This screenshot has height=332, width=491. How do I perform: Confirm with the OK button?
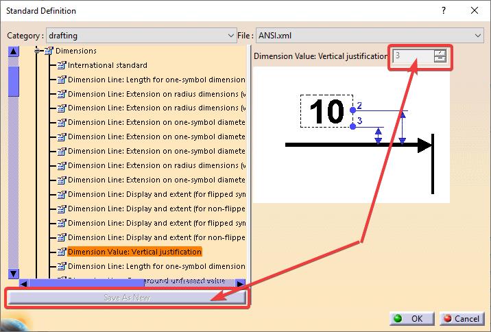(411, 318)
